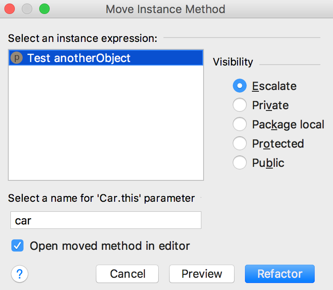Click the parameter 'p' icon beside Test anotherObject

click(17, 58)
